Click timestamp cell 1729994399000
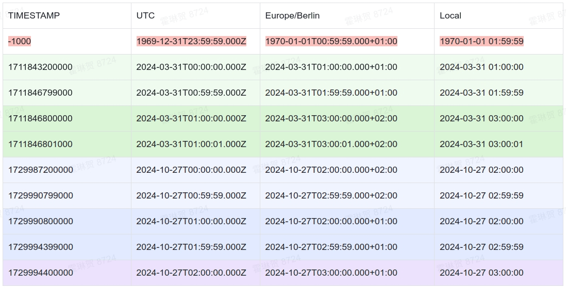This screenshot has width=567, height=288. tap(40, 247)
